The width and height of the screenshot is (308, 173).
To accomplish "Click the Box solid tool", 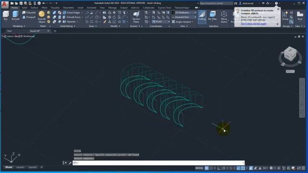I will (x=5, y=16).
